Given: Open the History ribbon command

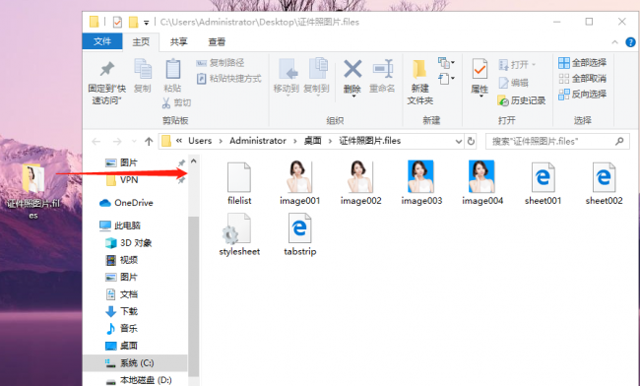Looking at the screenshot, I should point(522,100).
